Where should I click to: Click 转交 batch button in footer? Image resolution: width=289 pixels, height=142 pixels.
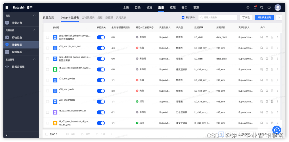pyautogui.click(x=85, y=134)
